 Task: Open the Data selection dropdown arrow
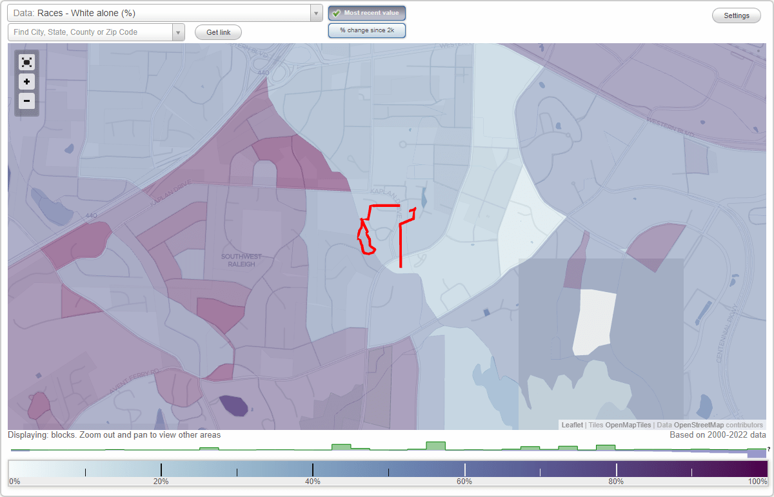tap(316, 13)
